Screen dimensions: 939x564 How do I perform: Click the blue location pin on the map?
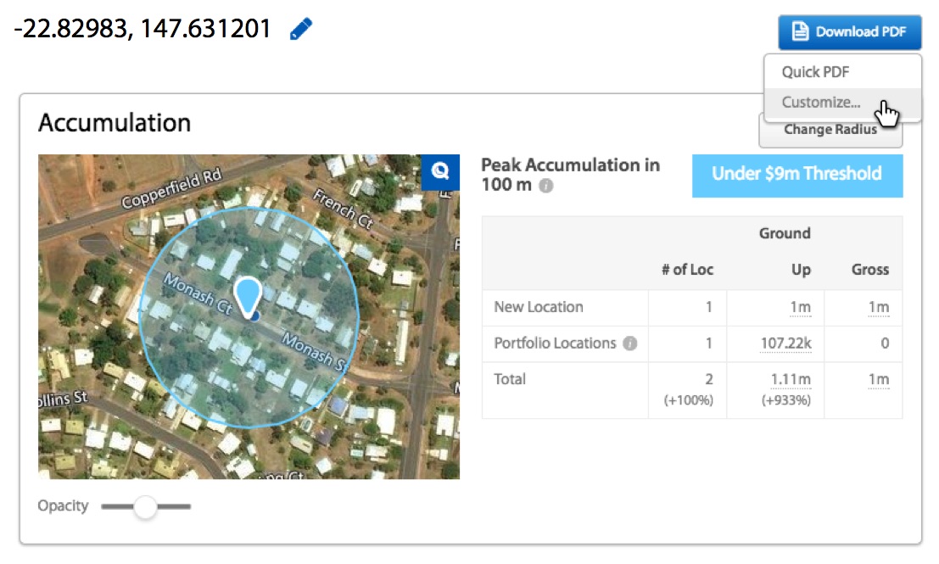248,296
